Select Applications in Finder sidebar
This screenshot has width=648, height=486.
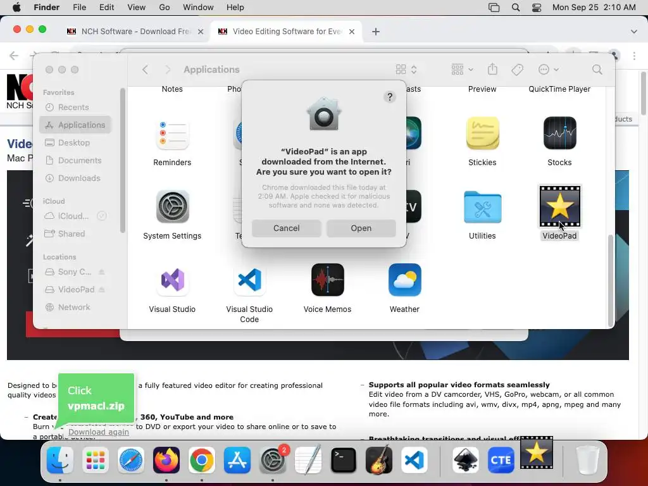[x=75, y=125]
